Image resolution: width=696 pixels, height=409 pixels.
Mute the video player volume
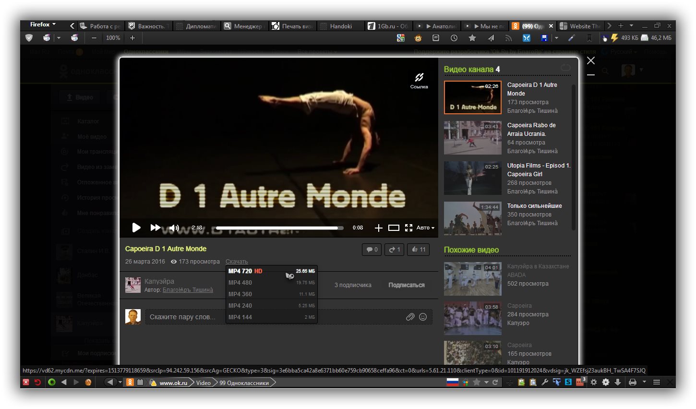[174, 228]
